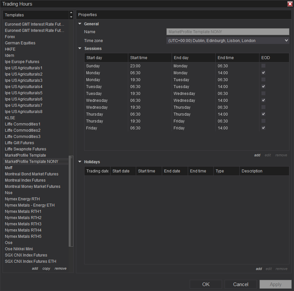Viewport: 294px width, 291px height.
Task: Click add link under Sessions table
Action: [257, 155]
